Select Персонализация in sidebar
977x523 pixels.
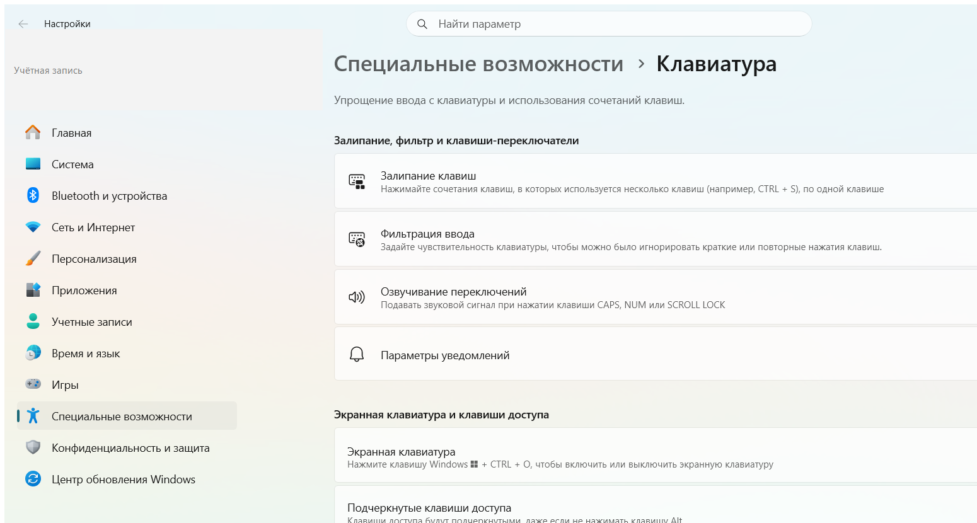coord(127,258)
